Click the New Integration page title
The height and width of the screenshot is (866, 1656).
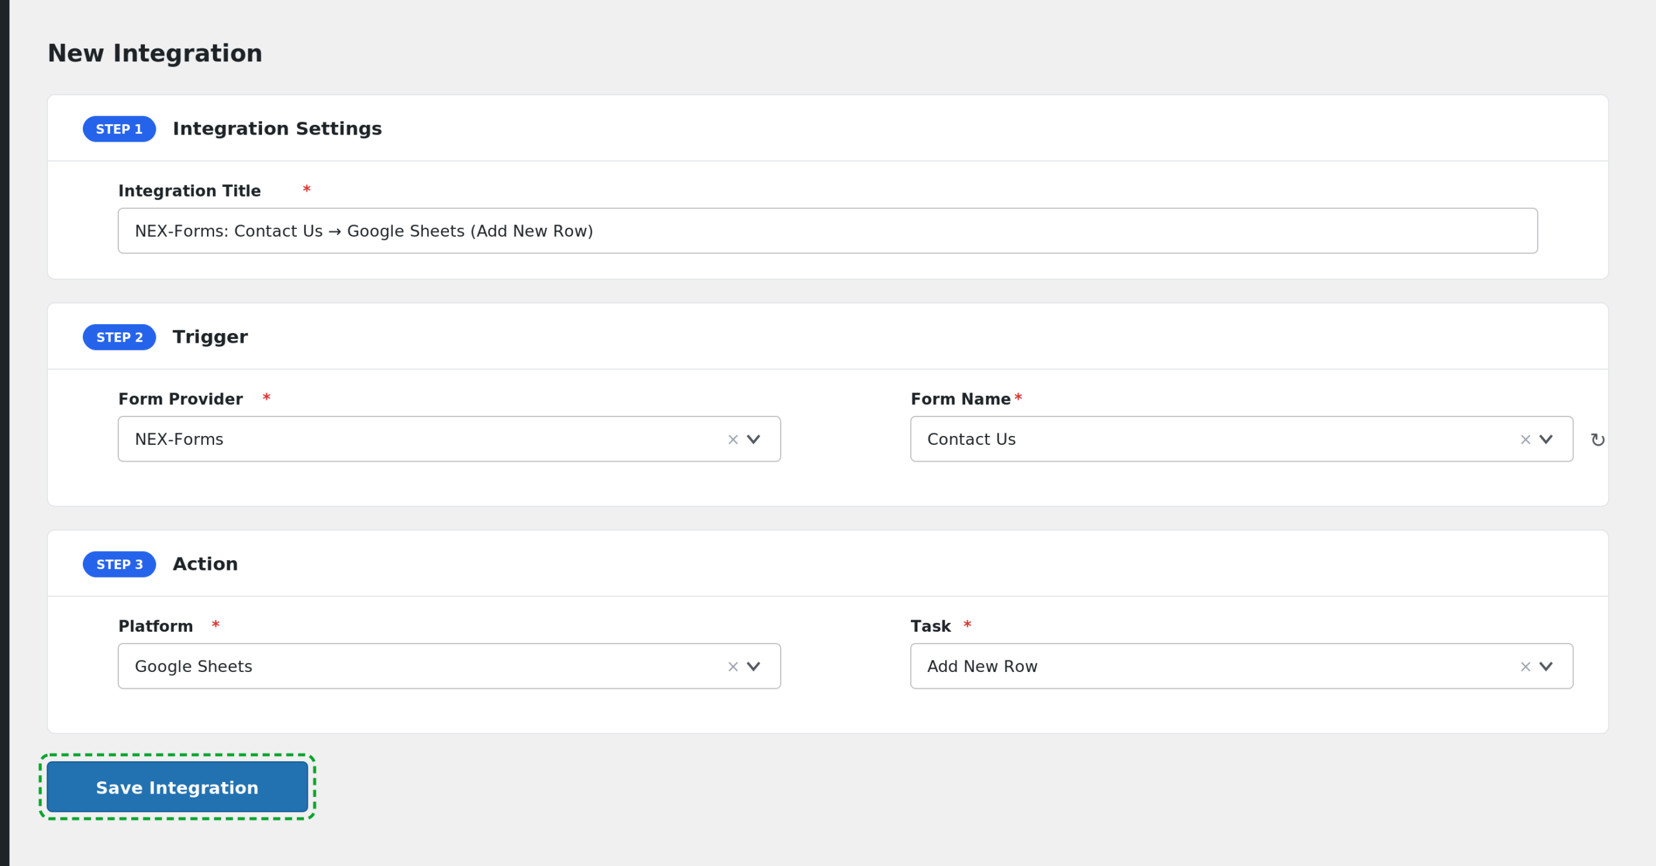coord(155,53)
